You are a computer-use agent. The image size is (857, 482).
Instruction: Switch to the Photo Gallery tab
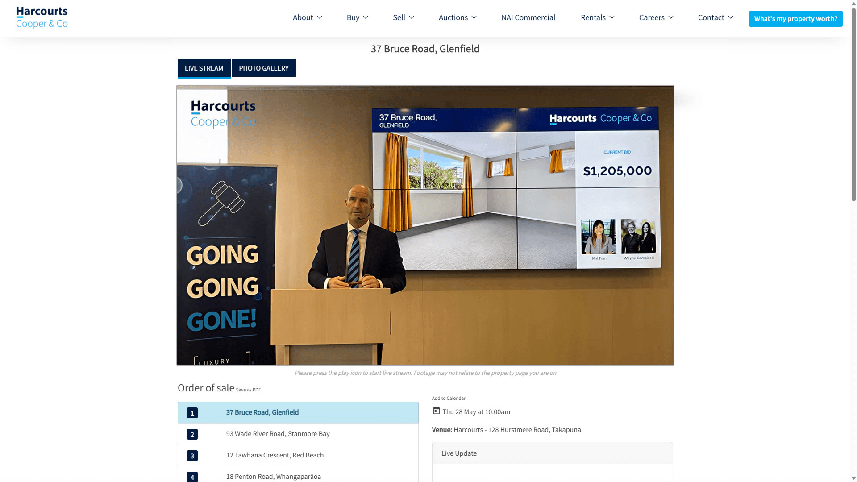264,68
